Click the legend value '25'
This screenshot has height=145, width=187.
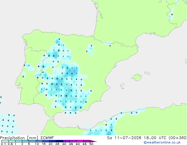point(57,144)
